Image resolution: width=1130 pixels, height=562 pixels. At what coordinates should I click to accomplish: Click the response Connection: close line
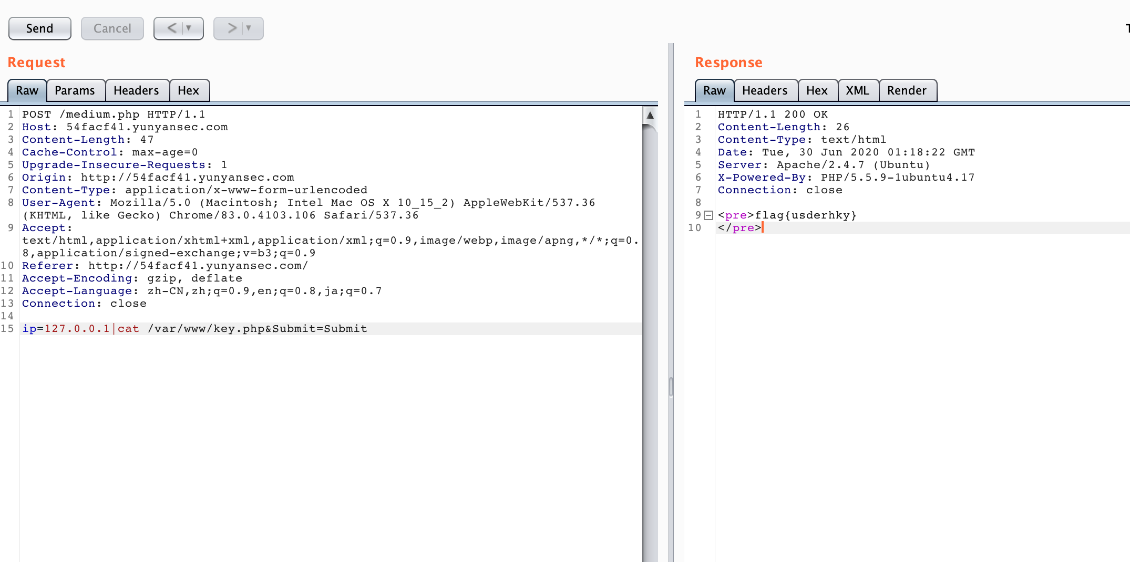point(780,190)
